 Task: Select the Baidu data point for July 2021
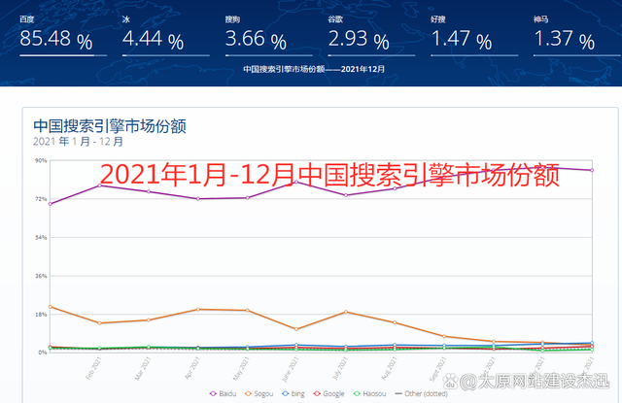click(x=346, y=195)
